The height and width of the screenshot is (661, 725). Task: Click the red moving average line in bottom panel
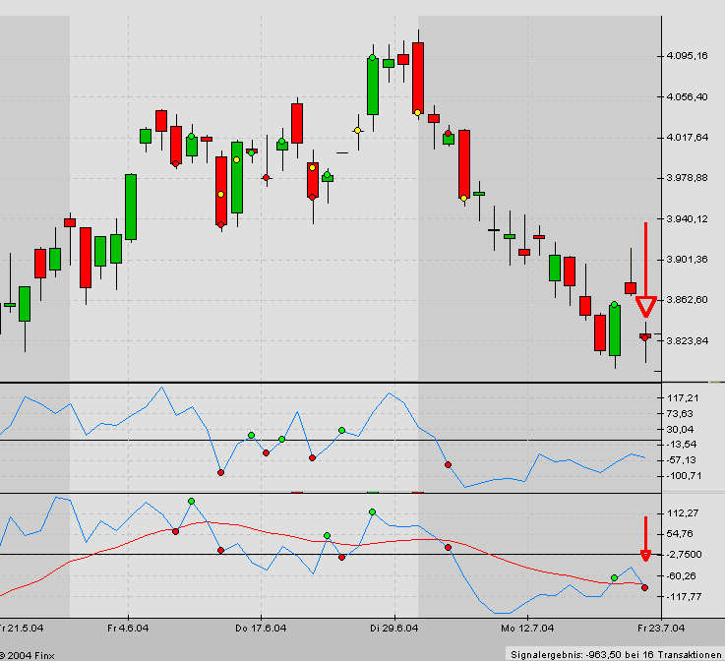(295, 537)
